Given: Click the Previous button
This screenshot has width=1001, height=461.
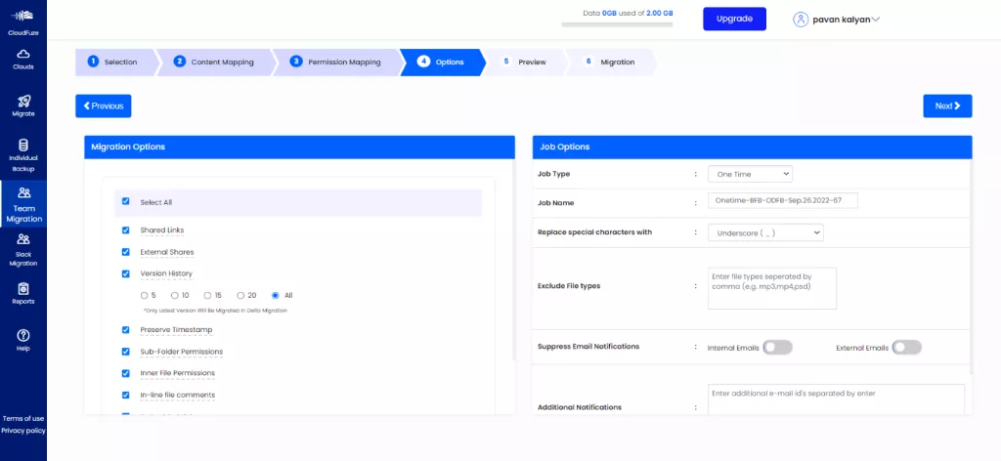Looking at the screenshot, I should [x=104, y=105].
